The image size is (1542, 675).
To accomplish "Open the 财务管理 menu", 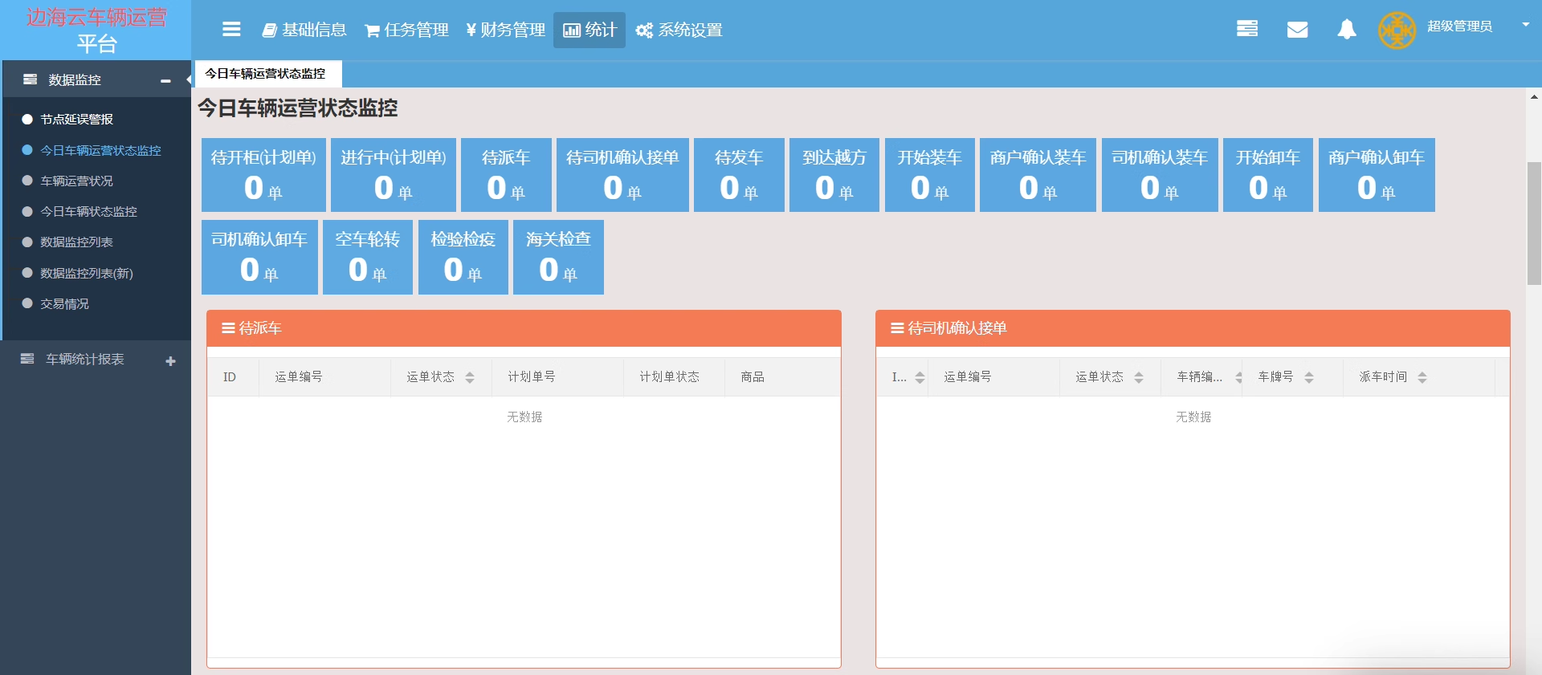I will coord(505,30).
